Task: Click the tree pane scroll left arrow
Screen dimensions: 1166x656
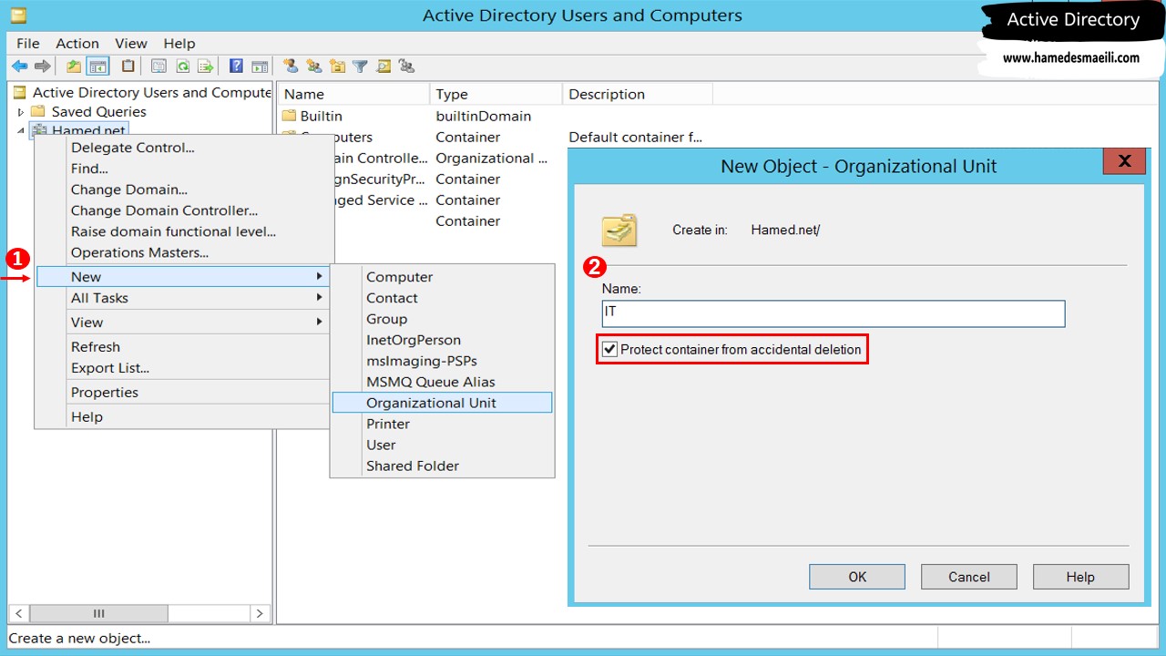Action: click(19, 613)
